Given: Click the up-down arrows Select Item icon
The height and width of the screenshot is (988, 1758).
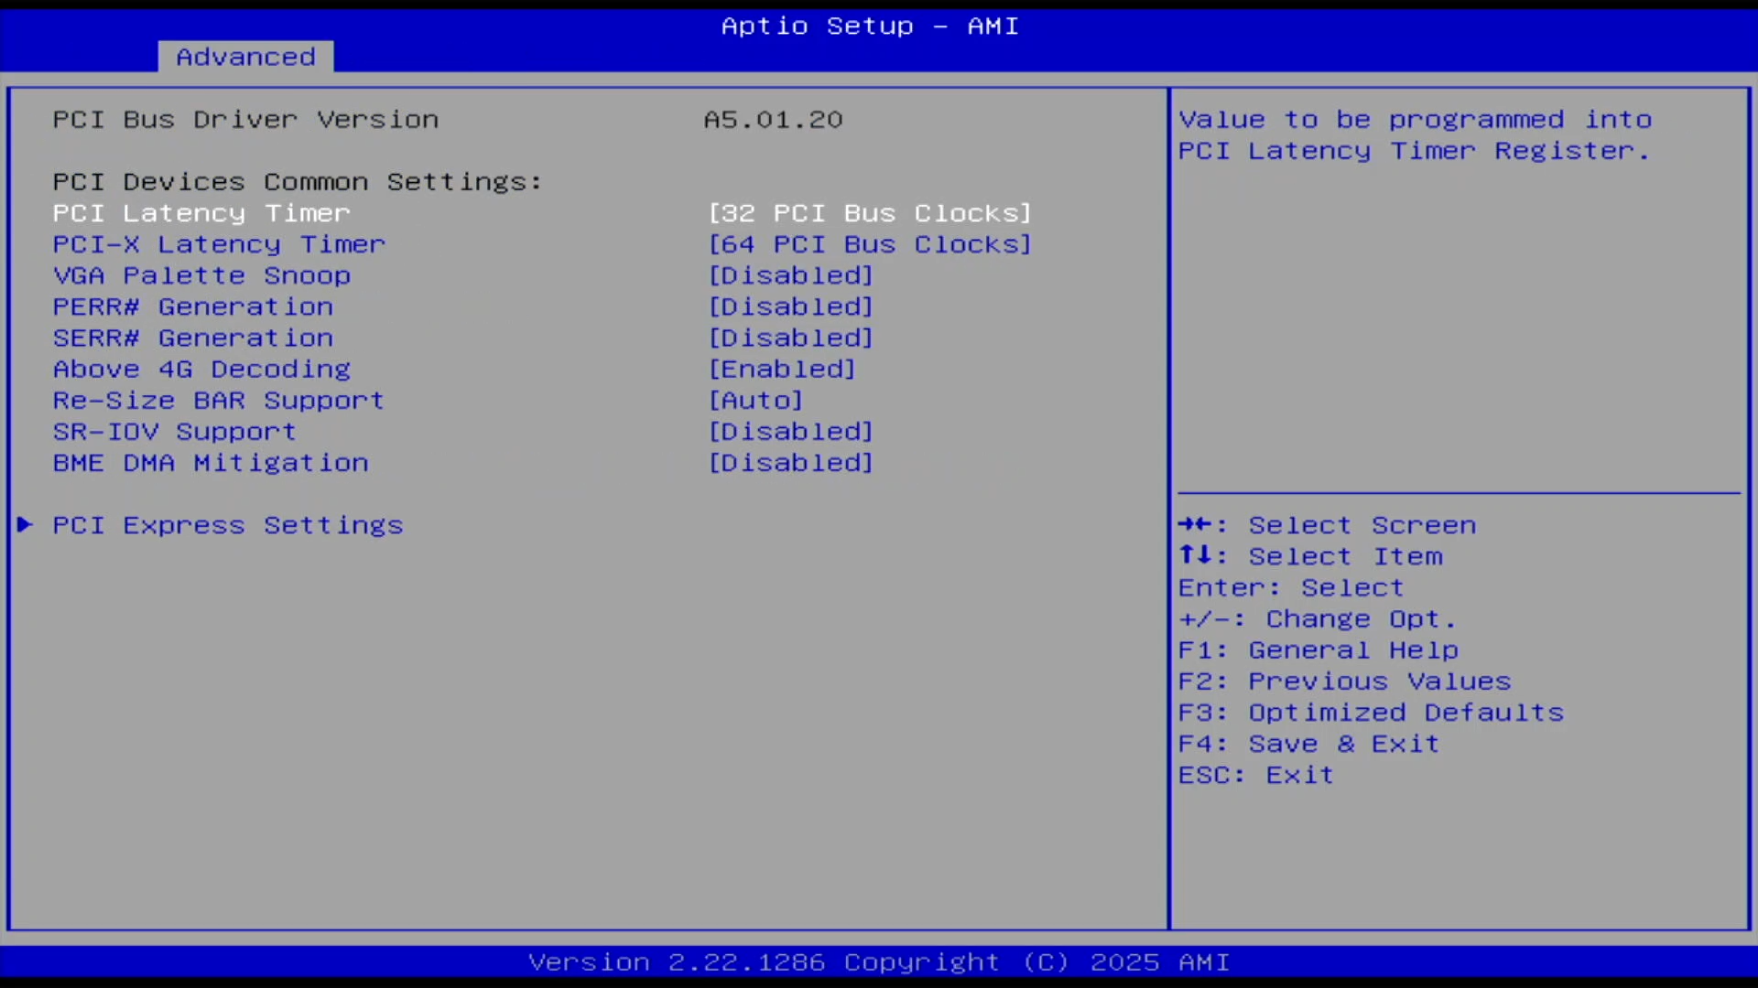Looking at the screenshot, I should 1195,555.
